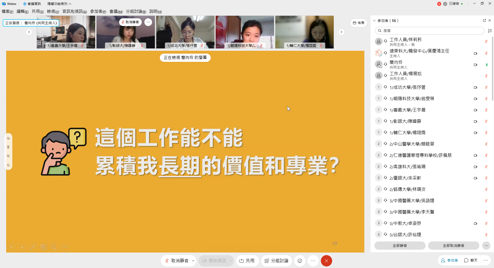Click the zoom in icon on left toolbar
The height and width of the screenshot is (268, 494).
pyautogui.click(x=8, y=156)
